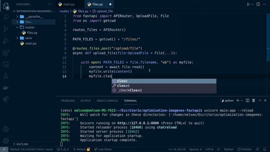This screenshot has height=152, width=270.
Task: Open the Manage gear menu
Action: click(x=6, y=141)
